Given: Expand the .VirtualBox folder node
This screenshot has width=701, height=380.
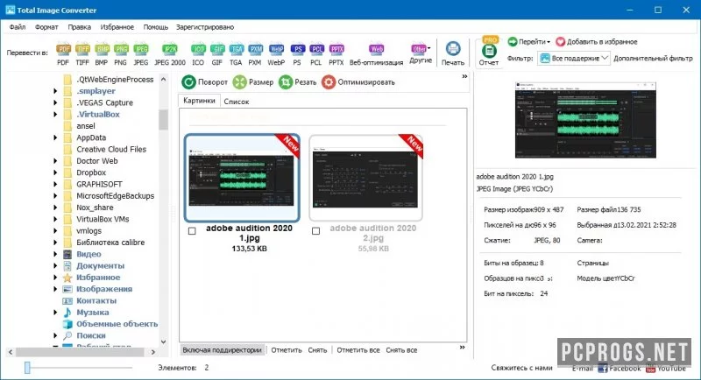Looking at the screenshot, I should click(55, 115).
